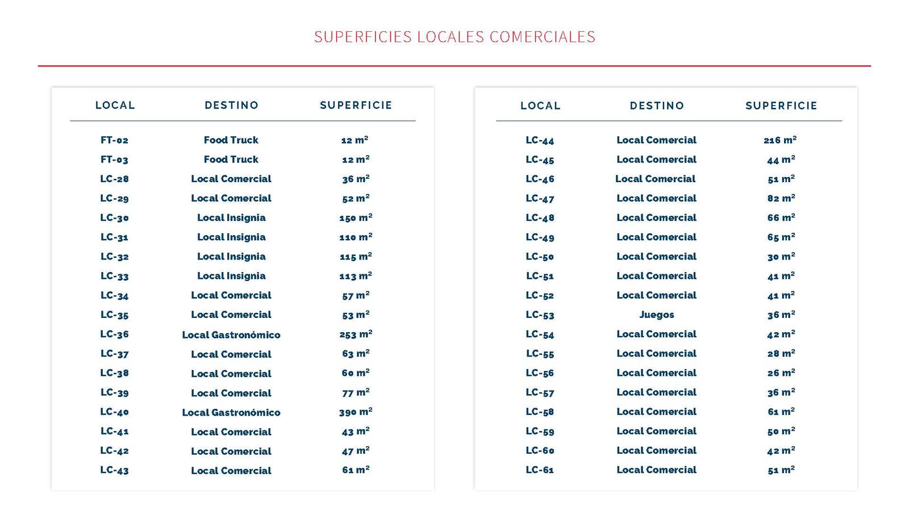Select the LC-30 local code
Screen dimensions: 909x511
114,218
